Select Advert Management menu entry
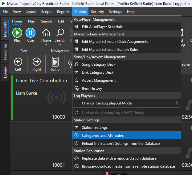 99,80
